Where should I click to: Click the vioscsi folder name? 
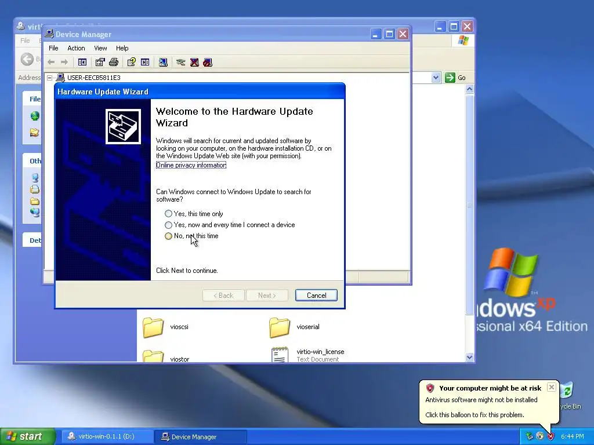(x=179, y=327)
